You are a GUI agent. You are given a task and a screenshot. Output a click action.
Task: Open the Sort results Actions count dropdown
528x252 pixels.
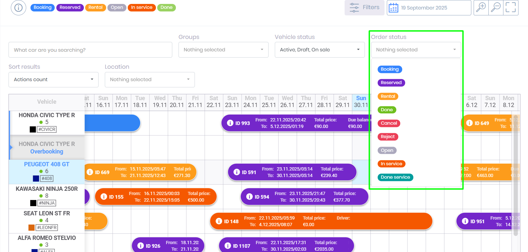(x=53, y=80)
